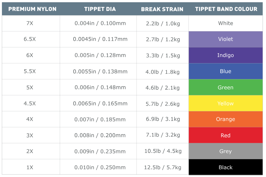Click the Grey colour band cell

click(225, 151)
